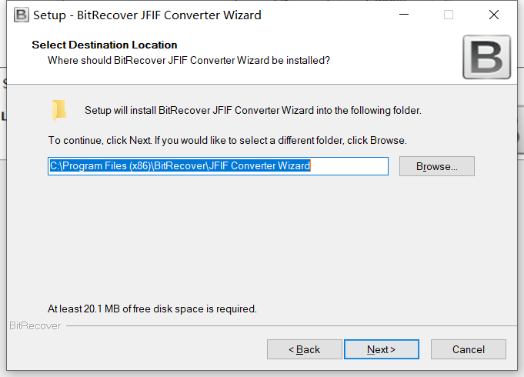524x377 pixels.
Task: Click the highlighted installation path text
Action: [180, 165]
